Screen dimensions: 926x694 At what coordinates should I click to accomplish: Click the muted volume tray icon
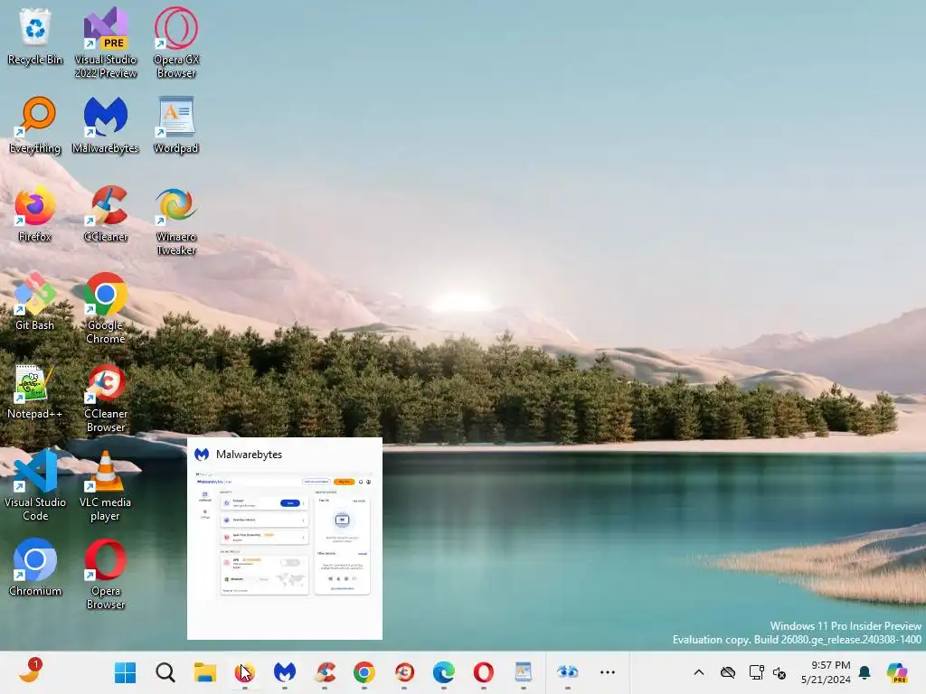point(780,672)
